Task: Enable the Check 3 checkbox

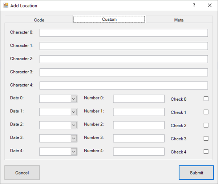Action: pyautogui.click(x=206, y=139)
